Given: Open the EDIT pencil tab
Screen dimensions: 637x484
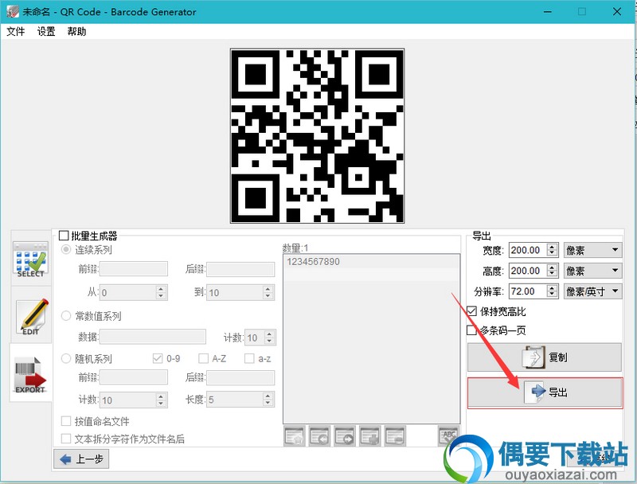Looking at the screenshot, I should coord(30,316).
